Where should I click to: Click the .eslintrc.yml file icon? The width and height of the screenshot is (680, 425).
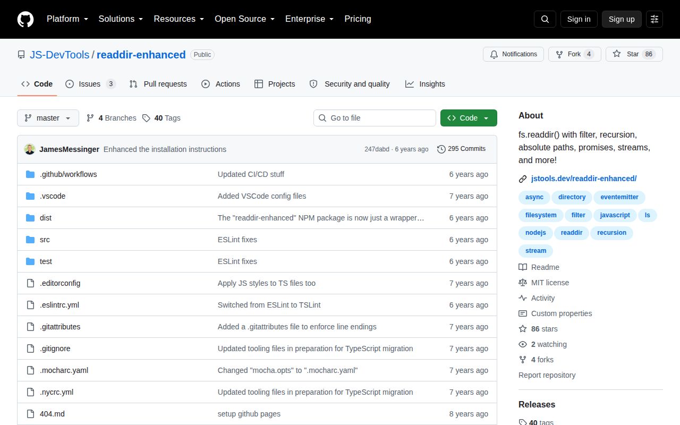[x=30, y=305]
